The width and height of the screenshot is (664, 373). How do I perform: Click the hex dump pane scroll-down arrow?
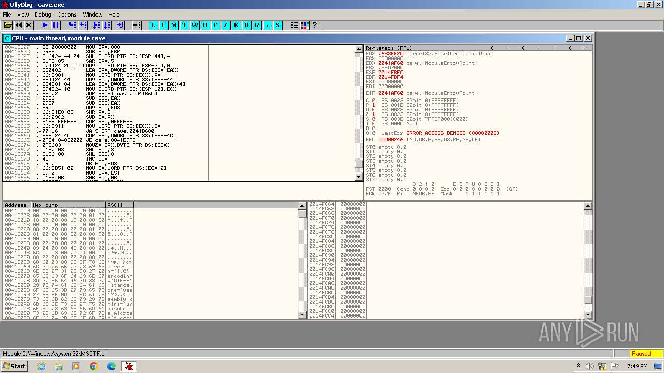(x=302, y=314)
